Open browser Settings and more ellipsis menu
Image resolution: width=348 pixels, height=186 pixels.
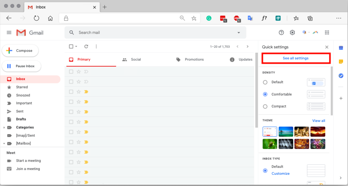pos(339,18)
